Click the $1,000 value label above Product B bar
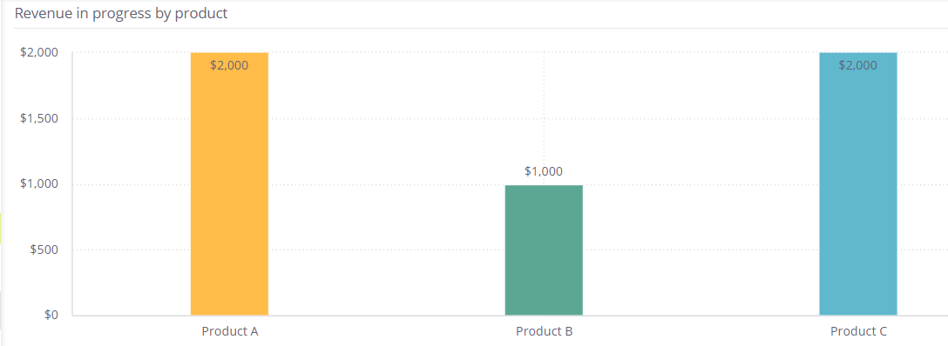The width and height of the screenshot is (948, 346). pyautogui.click(x=544, y=171)
